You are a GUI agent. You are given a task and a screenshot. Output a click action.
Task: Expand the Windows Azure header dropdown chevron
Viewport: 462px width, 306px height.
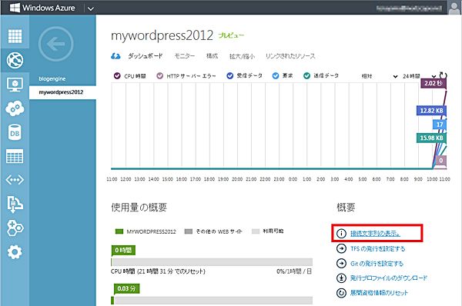coord(91,8)
